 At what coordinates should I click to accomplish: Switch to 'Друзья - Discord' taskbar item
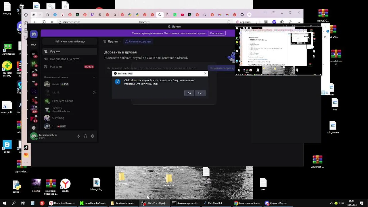click(x=278, y=203)
